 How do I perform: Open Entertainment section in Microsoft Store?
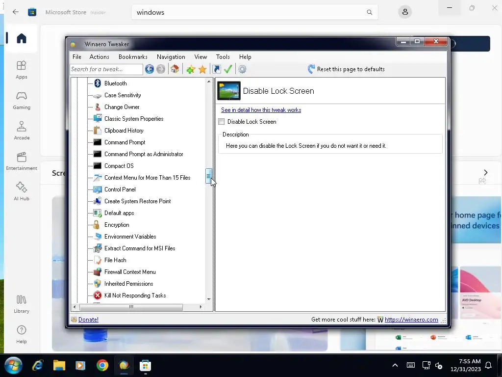coord(22,161)
